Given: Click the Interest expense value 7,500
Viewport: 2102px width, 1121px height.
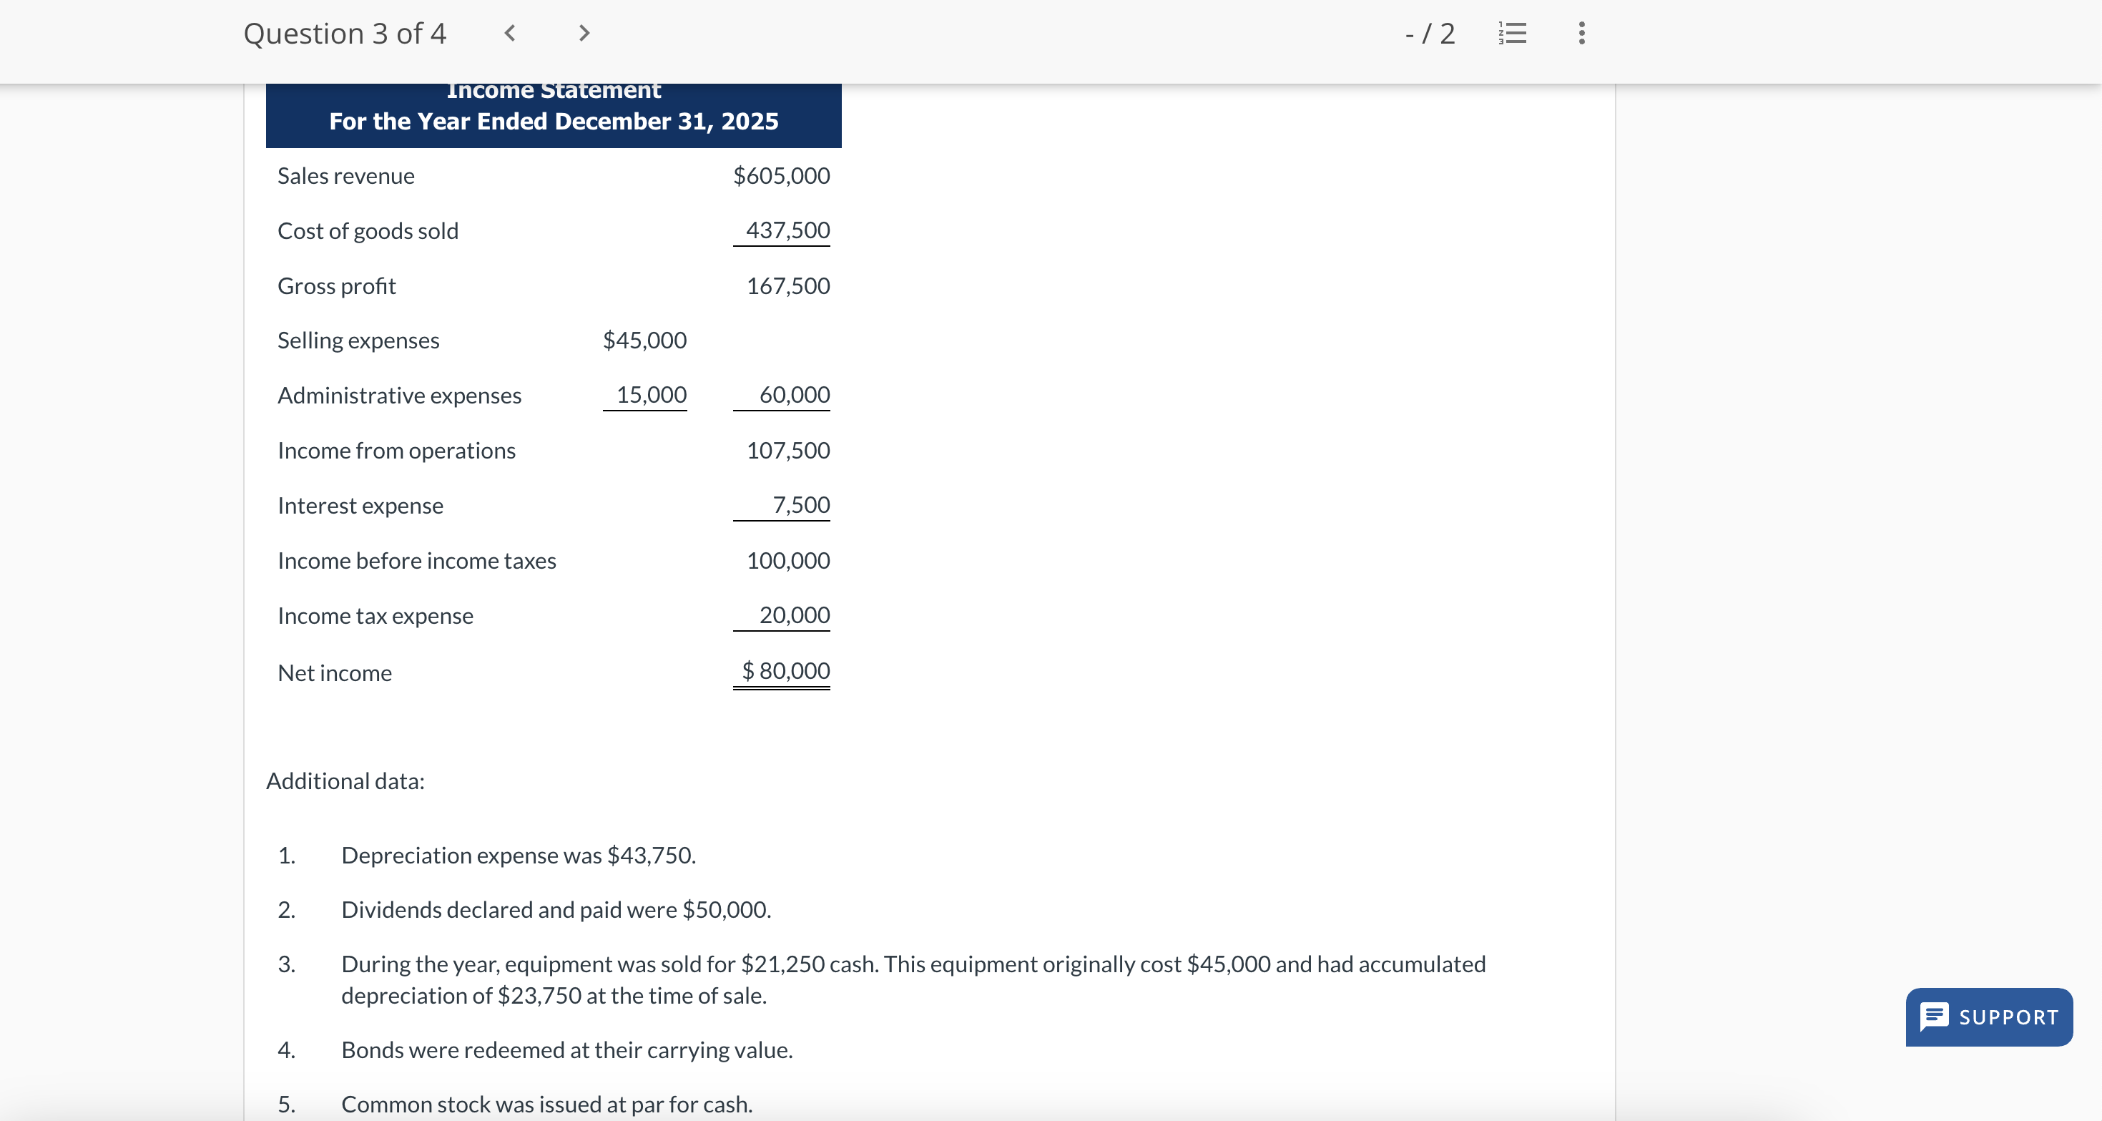Looking at the screenshot, I should tap(800, 504).
